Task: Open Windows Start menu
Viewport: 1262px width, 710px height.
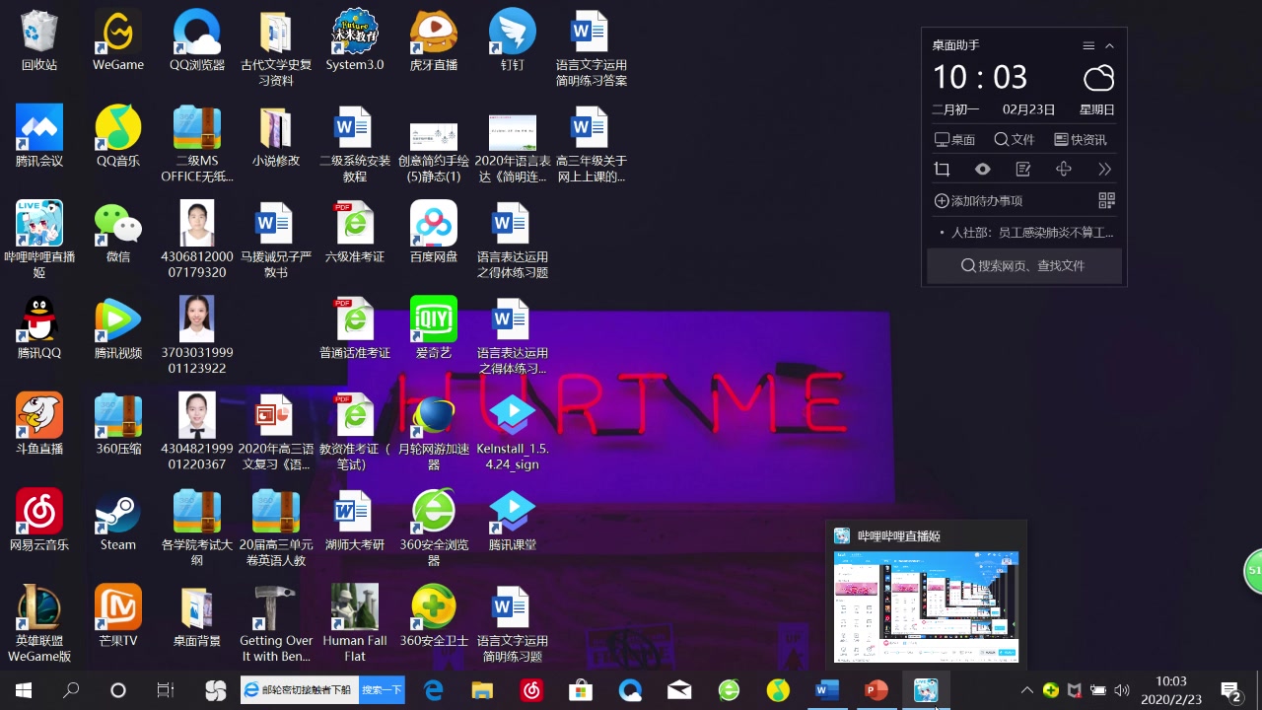Action: [24, 690]
